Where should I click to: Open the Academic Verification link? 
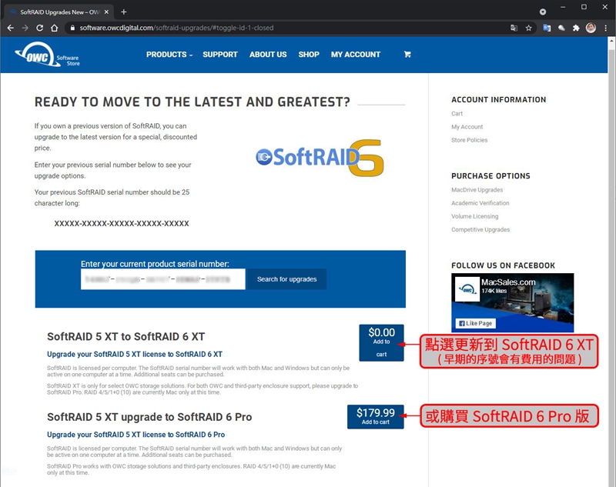coord(480,203)
